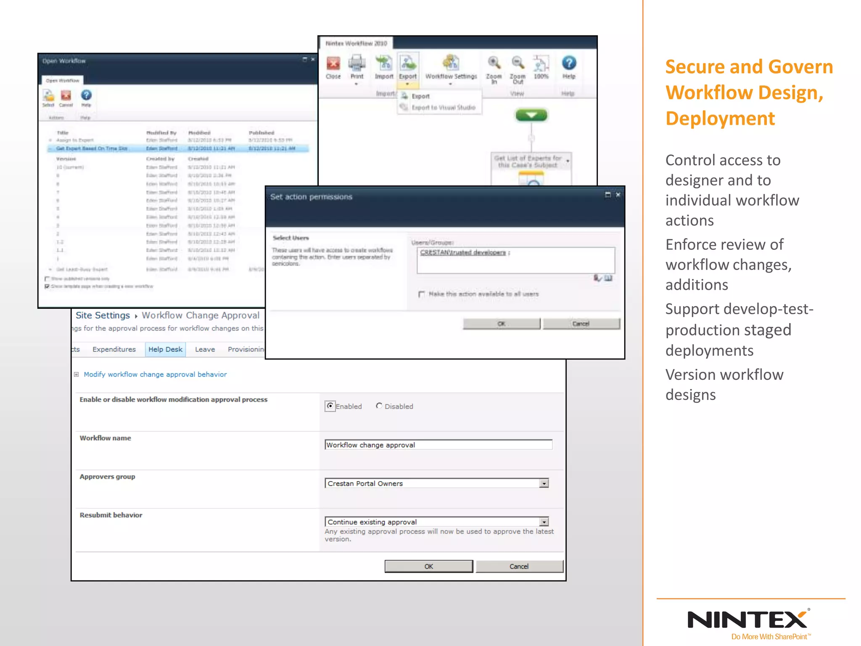
Task: Click the green workflow start node
Action: point(531,115)
